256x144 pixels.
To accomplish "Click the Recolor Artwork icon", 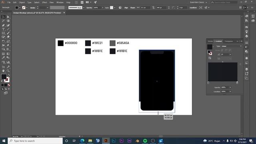I will click(x=120, y=8).
